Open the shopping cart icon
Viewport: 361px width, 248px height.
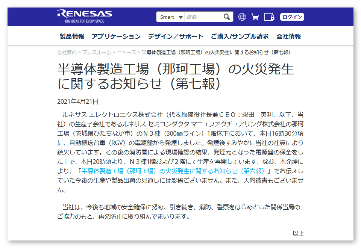point(255,17)
